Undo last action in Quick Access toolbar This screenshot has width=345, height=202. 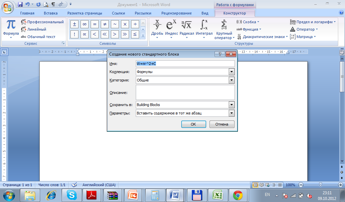(x=28, y=4)
